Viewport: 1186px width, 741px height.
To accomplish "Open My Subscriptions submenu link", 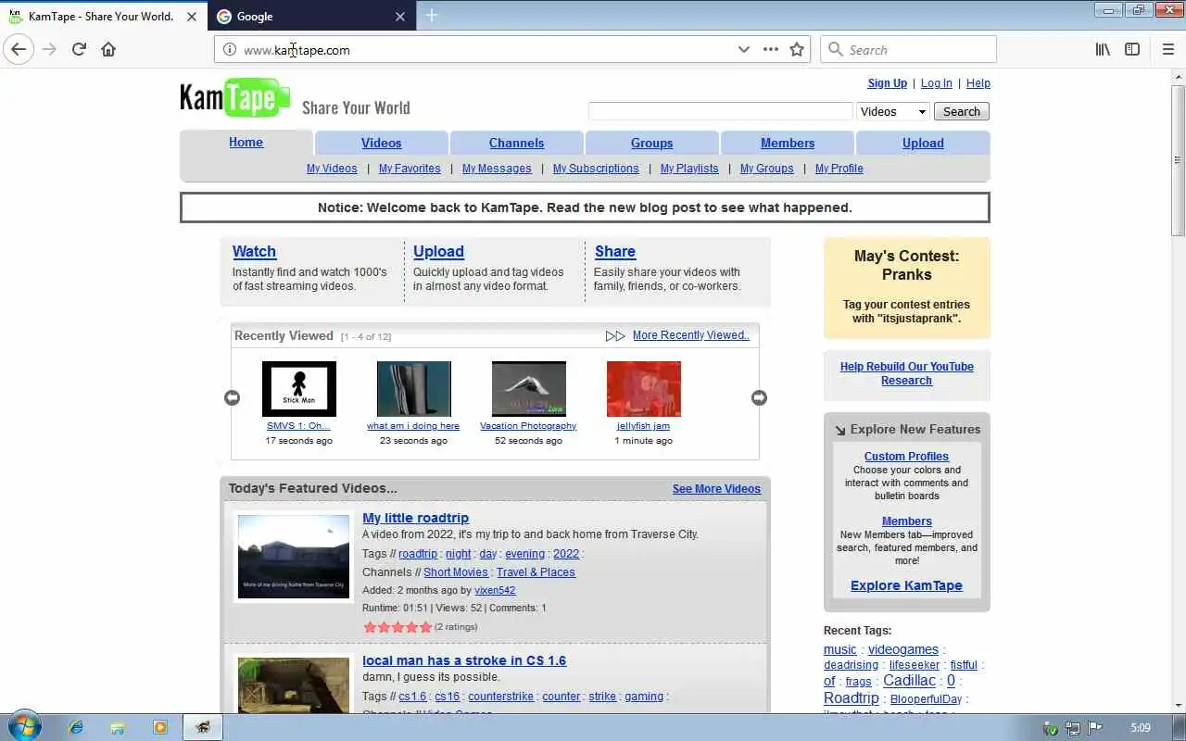I will [596, 168].
